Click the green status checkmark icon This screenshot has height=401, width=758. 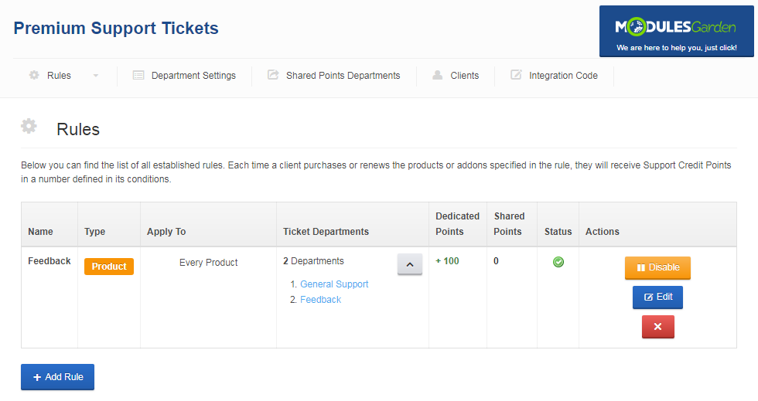pos(558,262)
